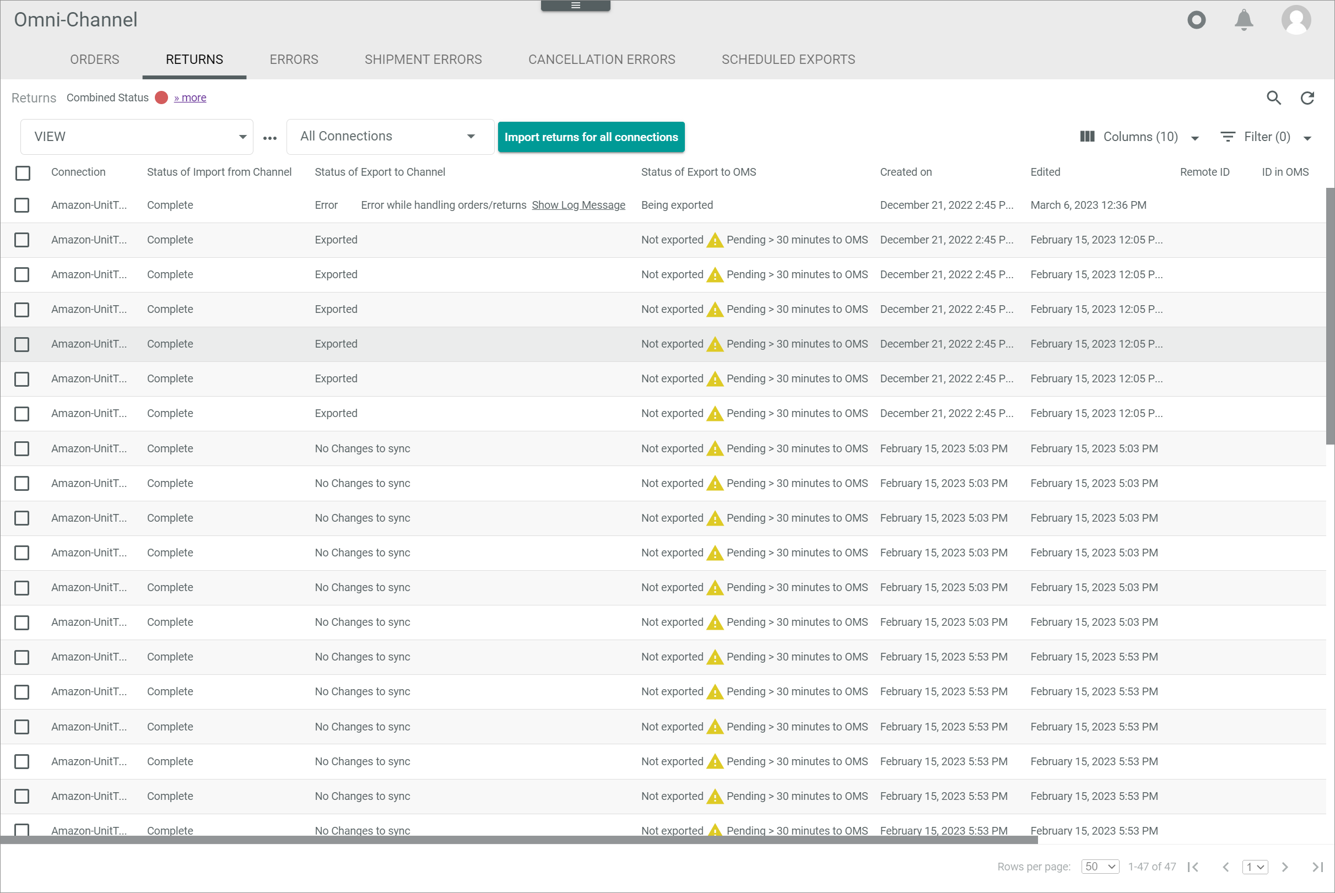Click the Edited column header
Viewport: 1335px width, 893px height.
(1045, 172)
